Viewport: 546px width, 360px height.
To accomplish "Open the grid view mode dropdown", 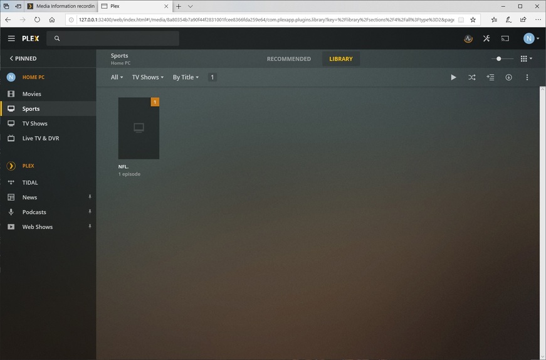I will coord(526,58).
